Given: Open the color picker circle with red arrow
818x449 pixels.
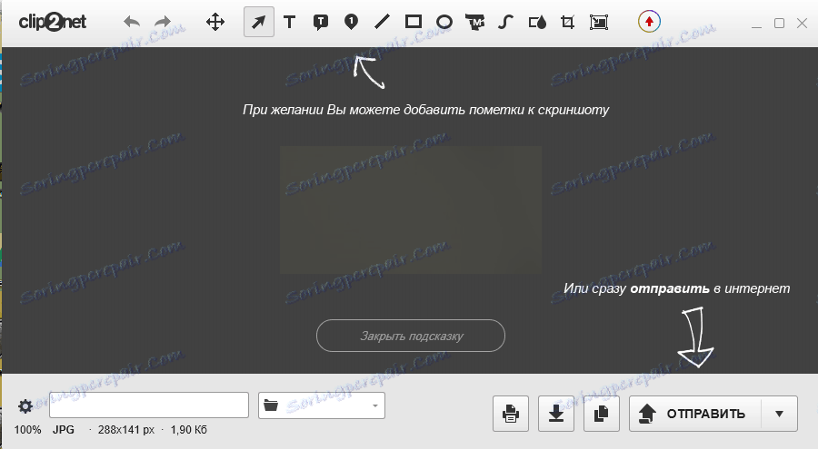Looking at the screenshot, I should point(649,22).
